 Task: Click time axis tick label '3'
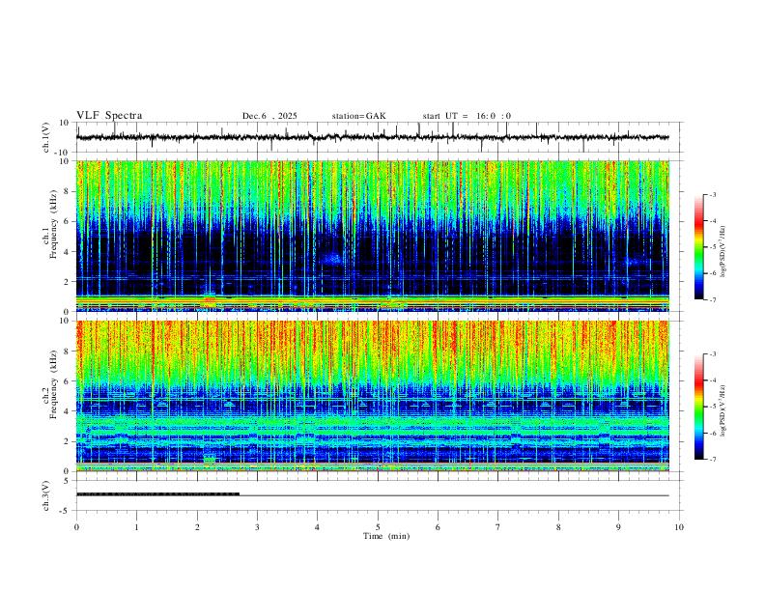click(x=257, y=527)
